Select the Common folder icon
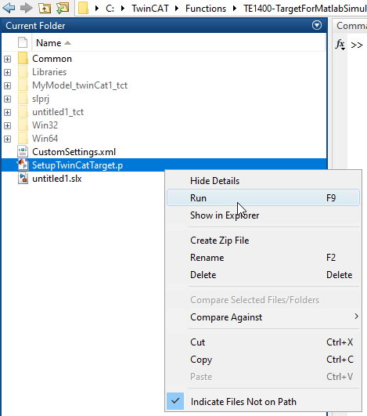Image resolution: width=367 pixels, height=416 pixels. coord(23,59)
